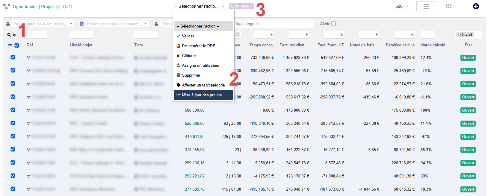The height and width of the screenshot is (196, 488).
Task: Switch to the kanban grid view icon
Action: 448,6
